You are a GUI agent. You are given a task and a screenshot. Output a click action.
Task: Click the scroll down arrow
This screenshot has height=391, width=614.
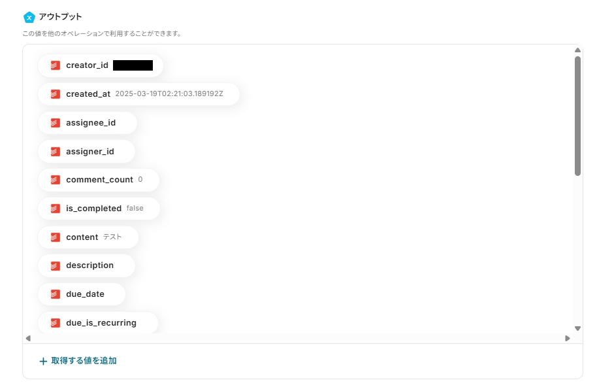point(577,328)
